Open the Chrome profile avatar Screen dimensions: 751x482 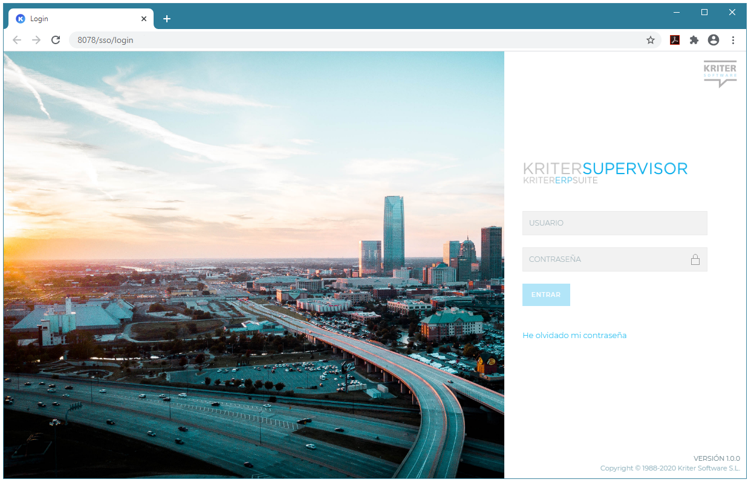coord(714,40)
